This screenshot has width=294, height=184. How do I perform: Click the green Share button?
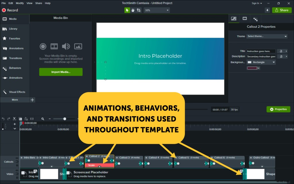tap(282, 10)
